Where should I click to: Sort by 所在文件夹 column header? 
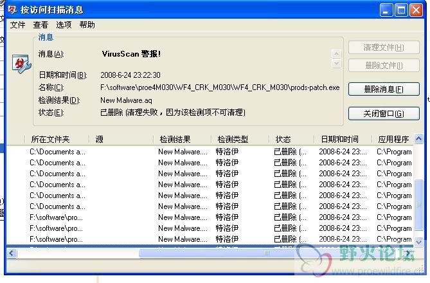(57, 140)
